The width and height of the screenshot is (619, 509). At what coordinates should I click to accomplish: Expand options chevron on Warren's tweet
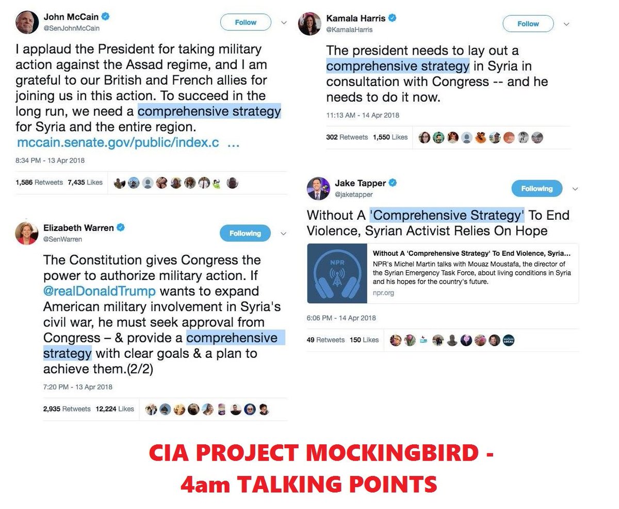pos(283,234)
